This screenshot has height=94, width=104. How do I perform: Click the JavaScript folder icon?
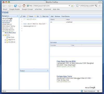[7, 42]
